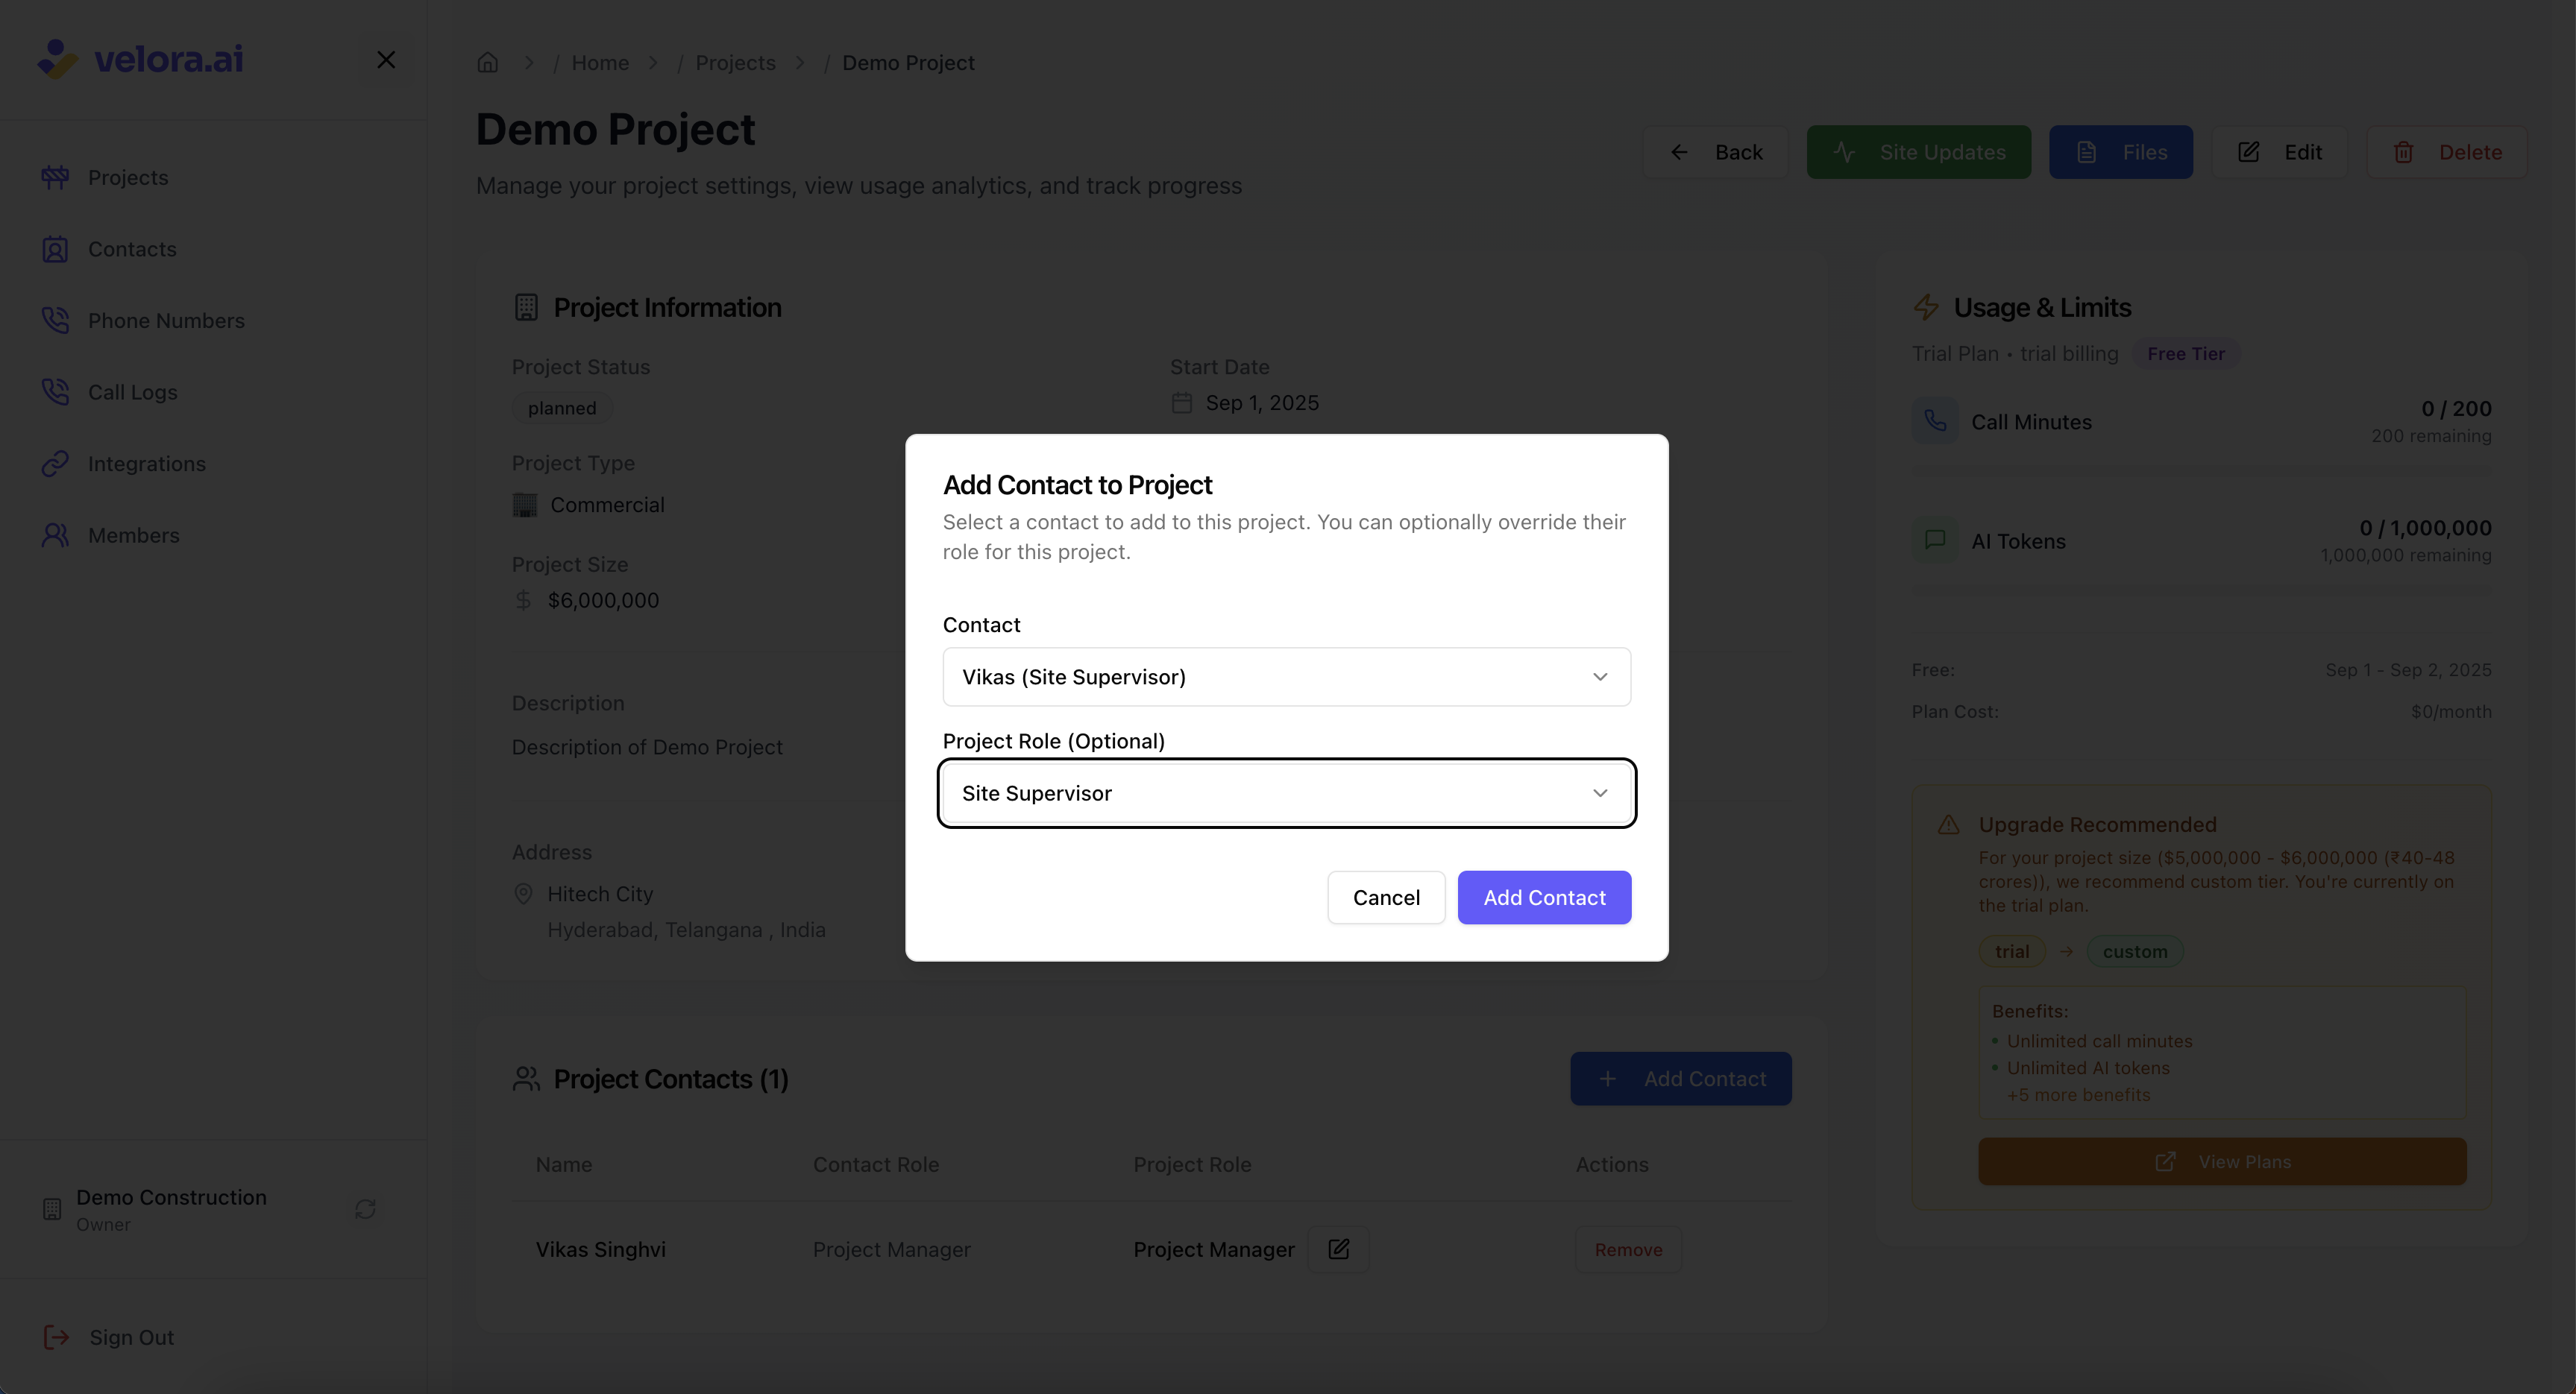Image resolution: width=2576 pixels, height=1394 pixels.
Task: Click the Sign Out arrow icon
Action: tap(56, 1337)
